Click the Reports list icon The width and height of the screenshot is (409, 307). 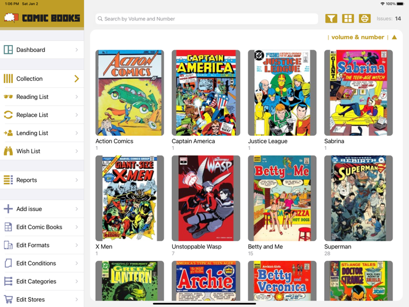coord(8,180)
